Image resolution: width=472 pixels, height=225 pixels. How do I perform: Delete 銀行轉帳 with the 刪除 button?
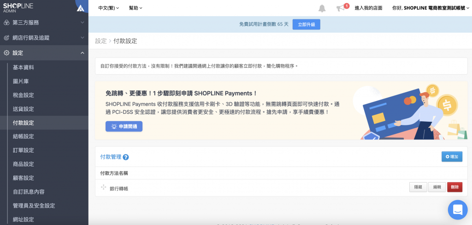tap(455, 187)
